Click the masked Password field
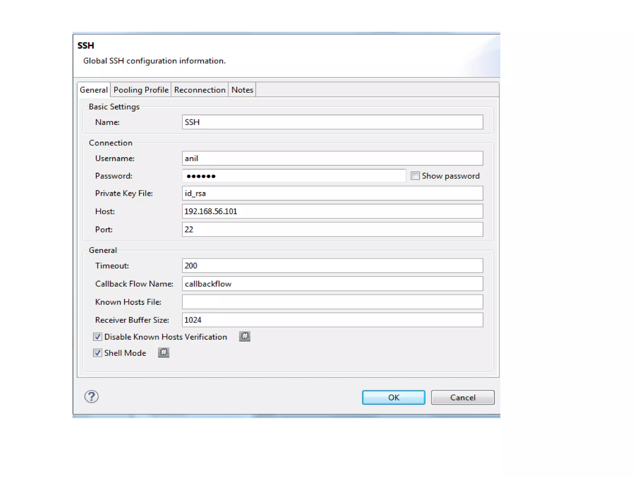This screenshot has width=636, height=477. [293, 176]
